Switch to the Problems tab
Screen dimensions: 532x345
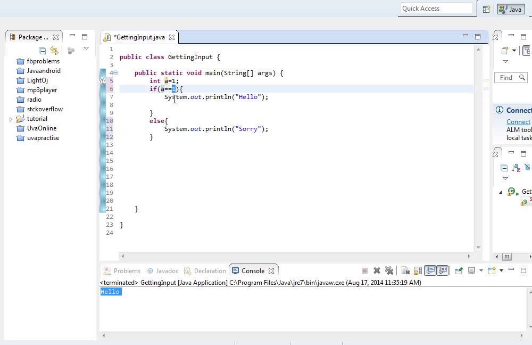pos(122,270)
